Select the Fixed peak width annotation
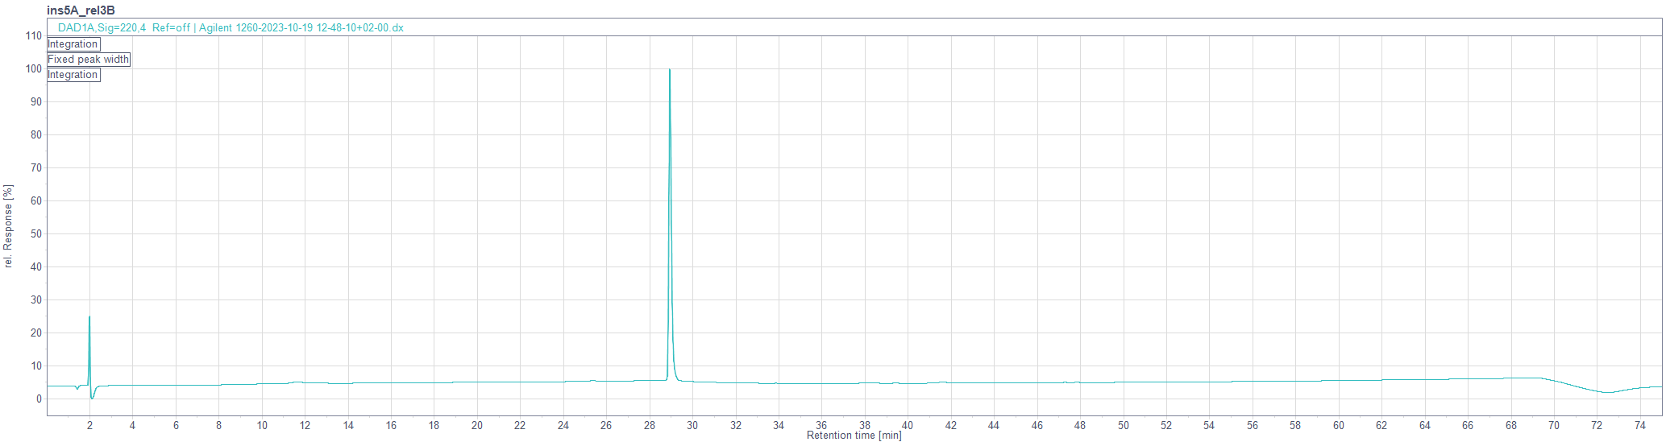This screenshot has height=442, width=1666. click(x=89, y=60)
